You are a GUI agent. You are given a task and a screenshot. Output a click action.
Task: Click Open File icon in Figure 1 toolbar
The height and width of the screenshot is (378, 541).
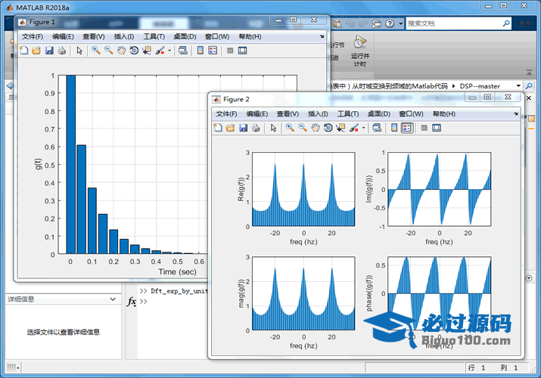[x=36, y=51]
